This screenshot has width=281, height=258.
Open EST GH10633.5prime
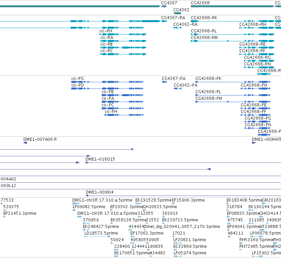(160, 207)
